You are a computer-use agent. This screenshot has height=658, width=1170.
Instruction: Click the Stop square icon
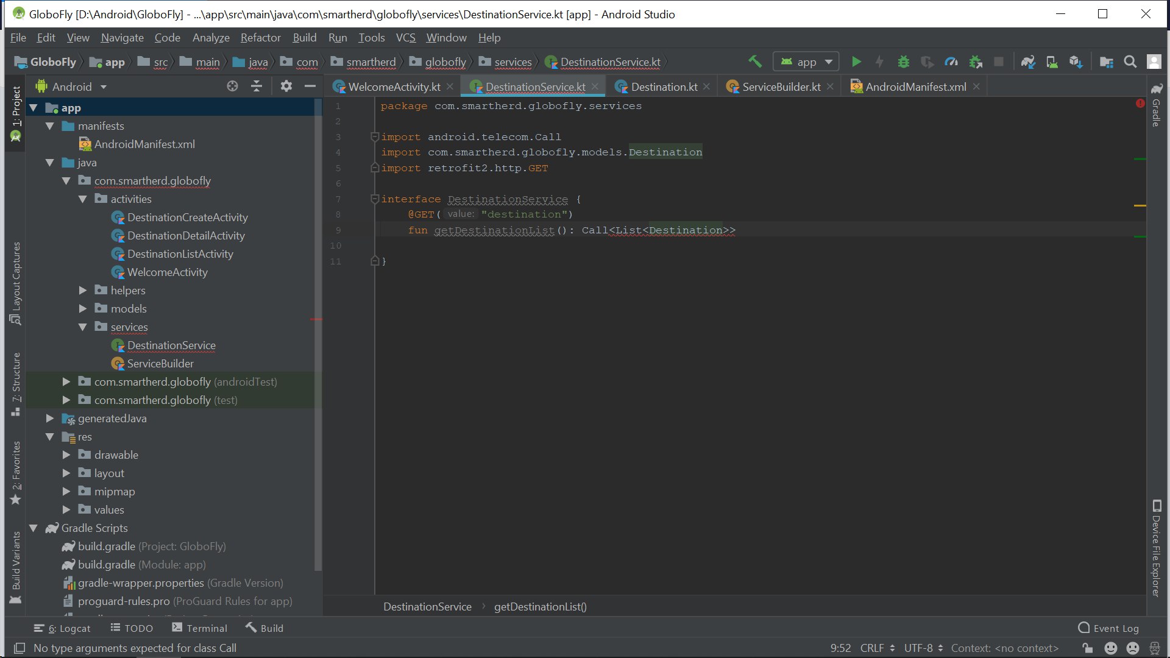(x=999, y=62)
